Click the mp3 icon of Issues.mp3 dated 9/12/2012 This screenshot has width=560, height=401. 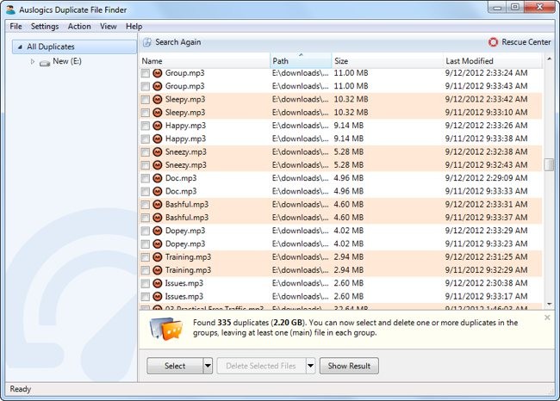click(x=157, y=283)
